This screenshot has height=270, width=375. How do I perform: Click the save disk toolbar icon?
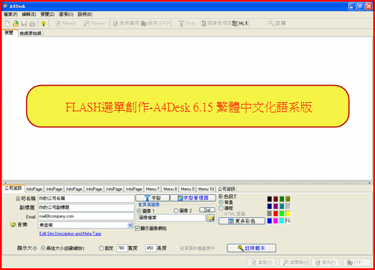click(x=24, y=23)
